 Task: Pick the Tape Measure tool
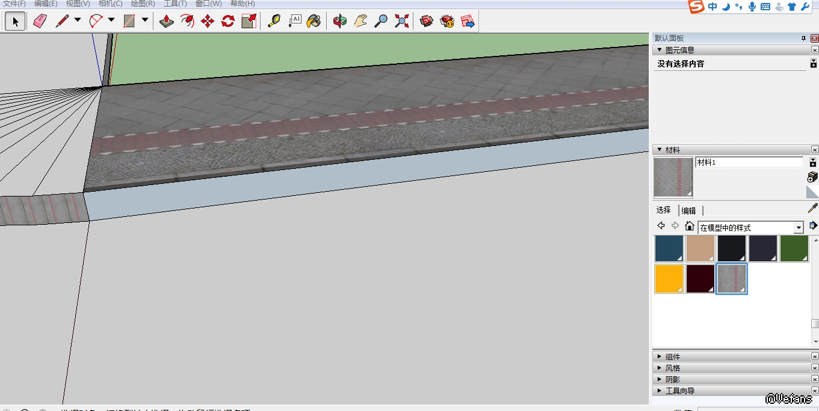(274, 22)
